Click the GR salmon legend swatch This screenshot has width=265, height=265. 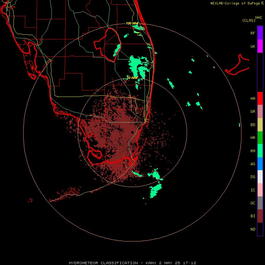[260, 112]
